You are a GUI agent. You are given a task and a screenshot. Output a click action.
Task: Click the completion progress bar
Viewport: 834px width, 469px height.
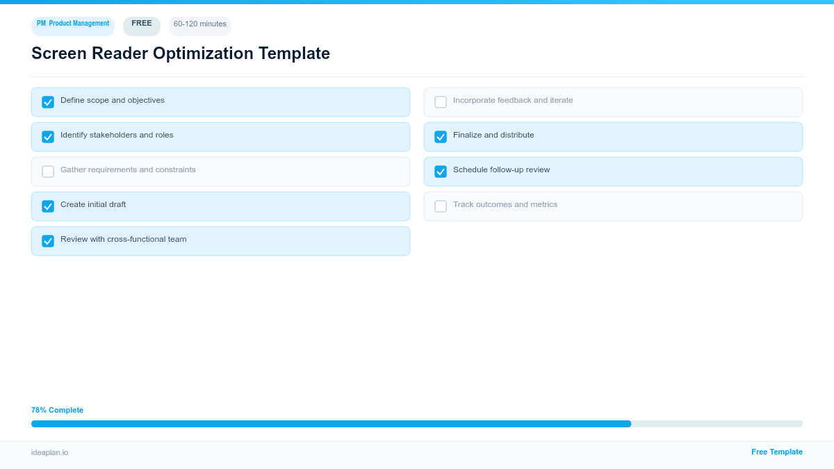coord(417,423)
